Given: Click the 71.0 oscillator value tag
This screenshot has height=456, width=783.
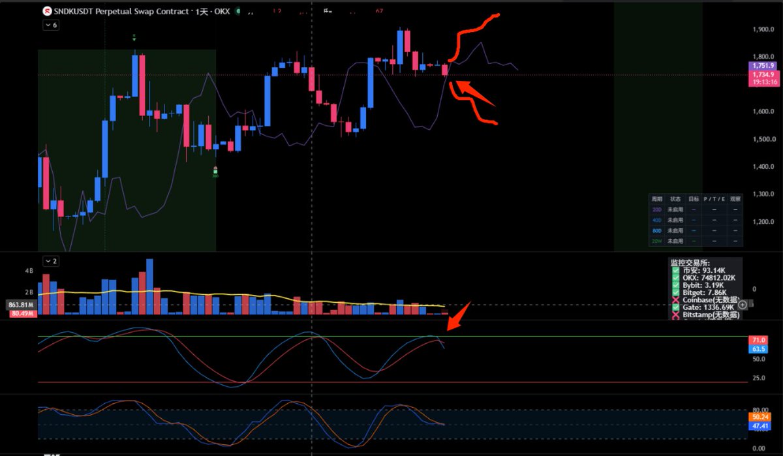Looking at the screenshot, I should click(759, 341).
